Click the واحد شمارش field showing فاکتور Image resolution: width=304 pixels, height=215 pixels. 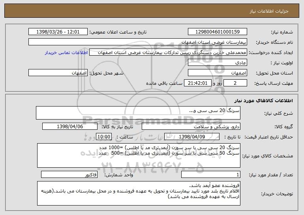[x=69, y=175]
